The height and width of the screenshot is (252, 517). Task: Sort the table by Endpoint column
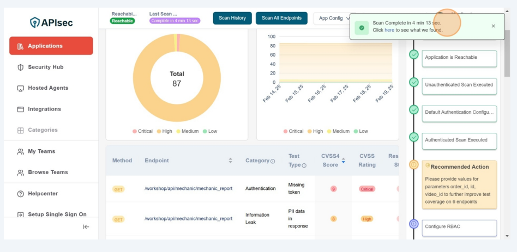pyautogui.click(x=230, y=161)
